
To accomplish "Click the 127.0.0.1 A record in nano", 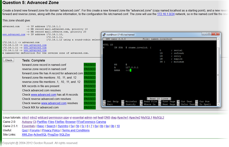I will 132,68.
